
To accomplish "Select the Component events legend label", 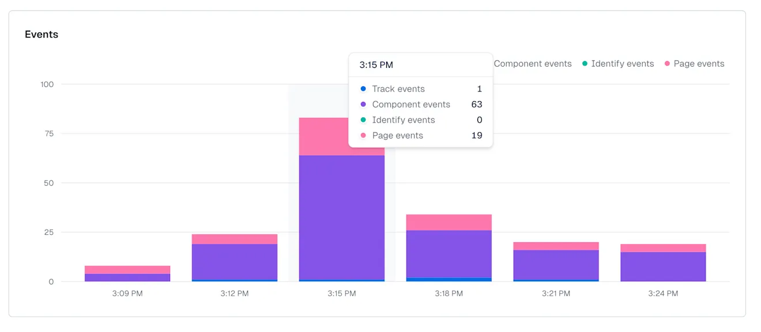I will pos(533,63).
